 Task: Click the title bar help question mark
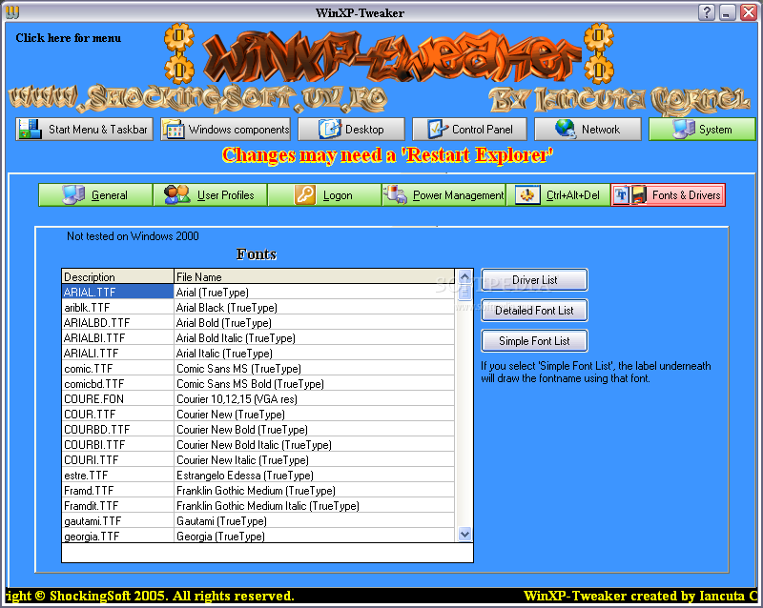(x=707, y=12)
